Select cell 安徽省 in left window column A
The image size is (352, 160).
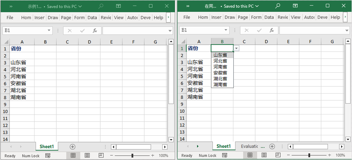[22, 83]
